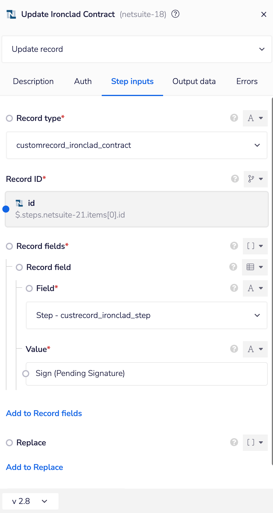The width and height of the screenshot is (273, 513).
Task: Open the object type selector for Record field
Action: [254, 267]
